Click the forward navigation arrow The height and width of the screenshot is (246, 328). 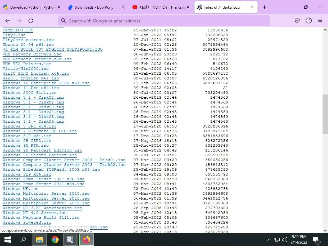19,21
